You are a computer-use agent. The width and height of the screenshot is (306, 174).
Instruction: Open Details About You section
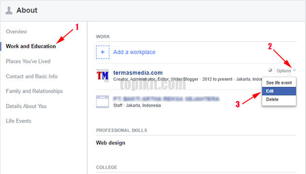(26, 106)
